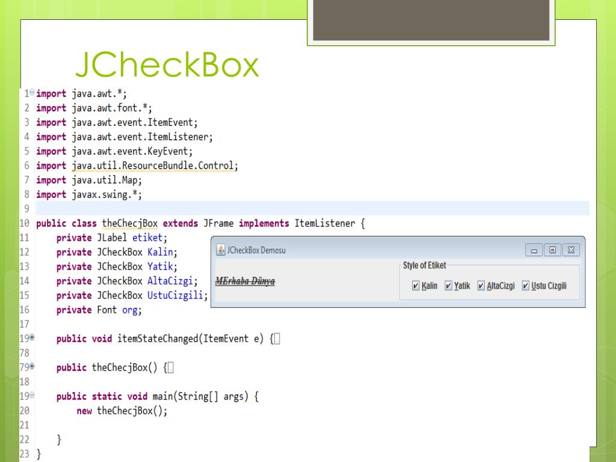Click the 'org' Font field name
Screen dimensions: 616x462
pos(130,310)
